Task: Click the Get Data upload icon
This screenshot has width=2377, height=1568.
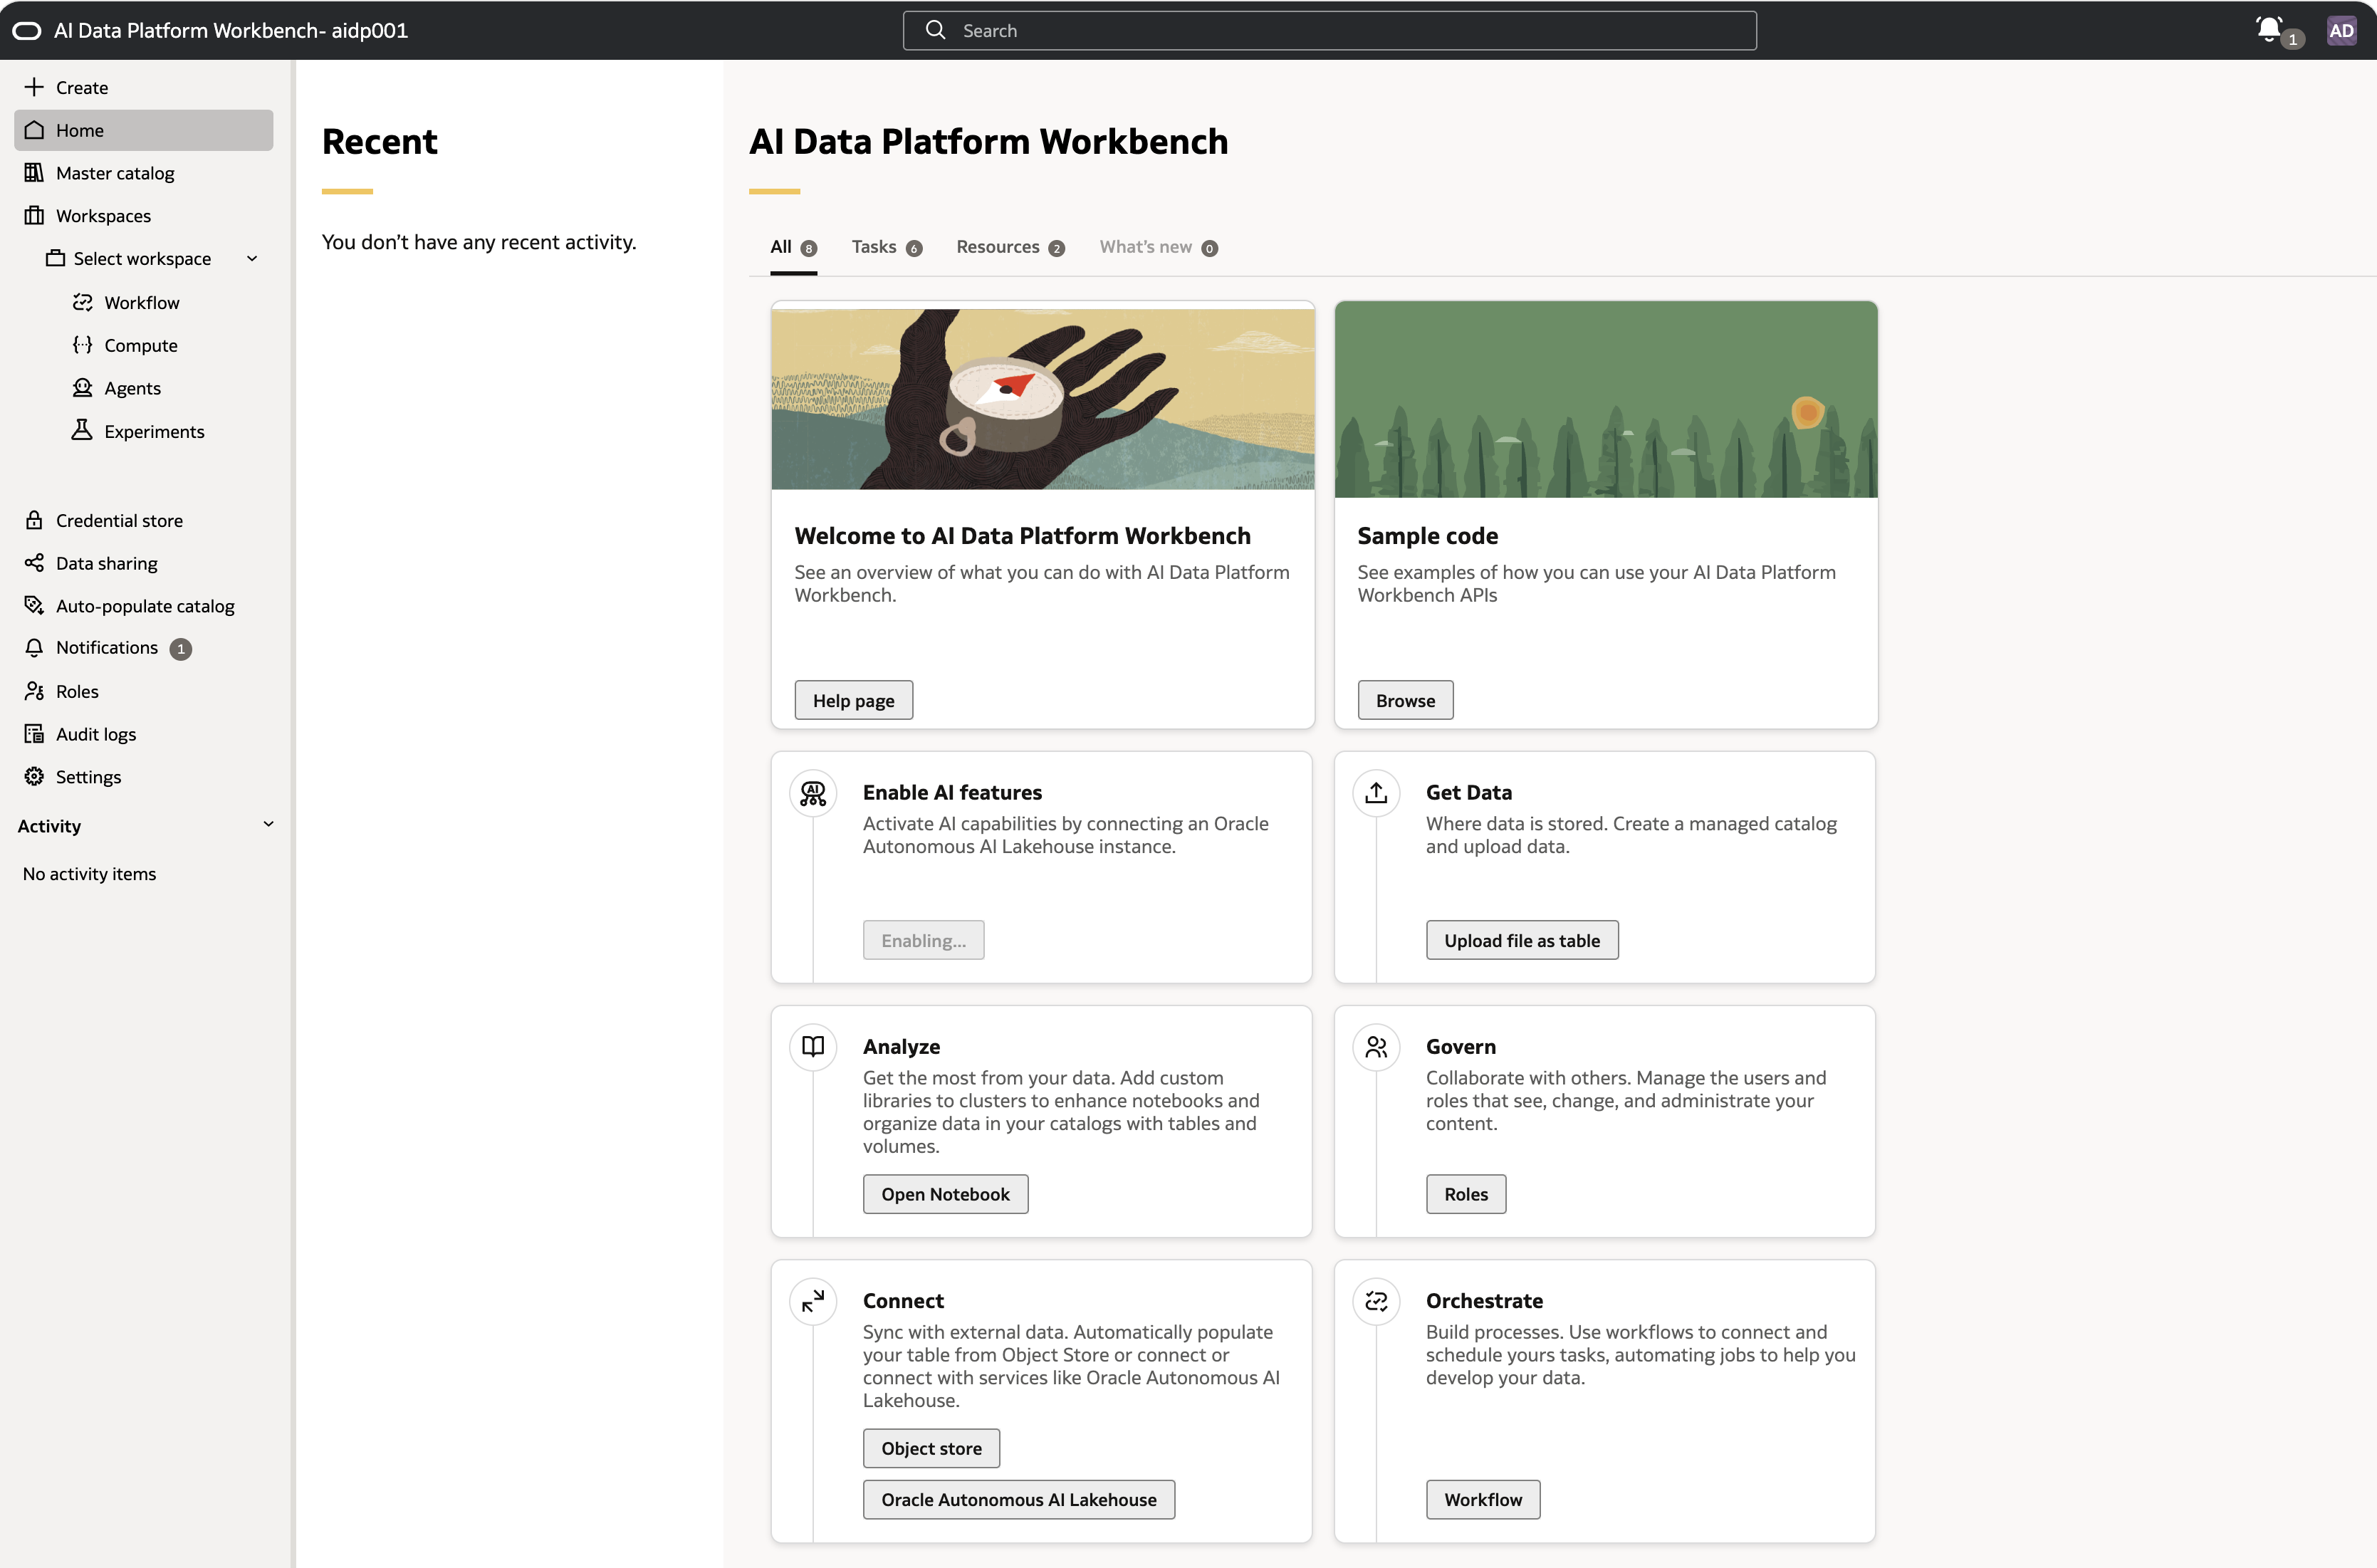Action: [x=1376, y=794]
